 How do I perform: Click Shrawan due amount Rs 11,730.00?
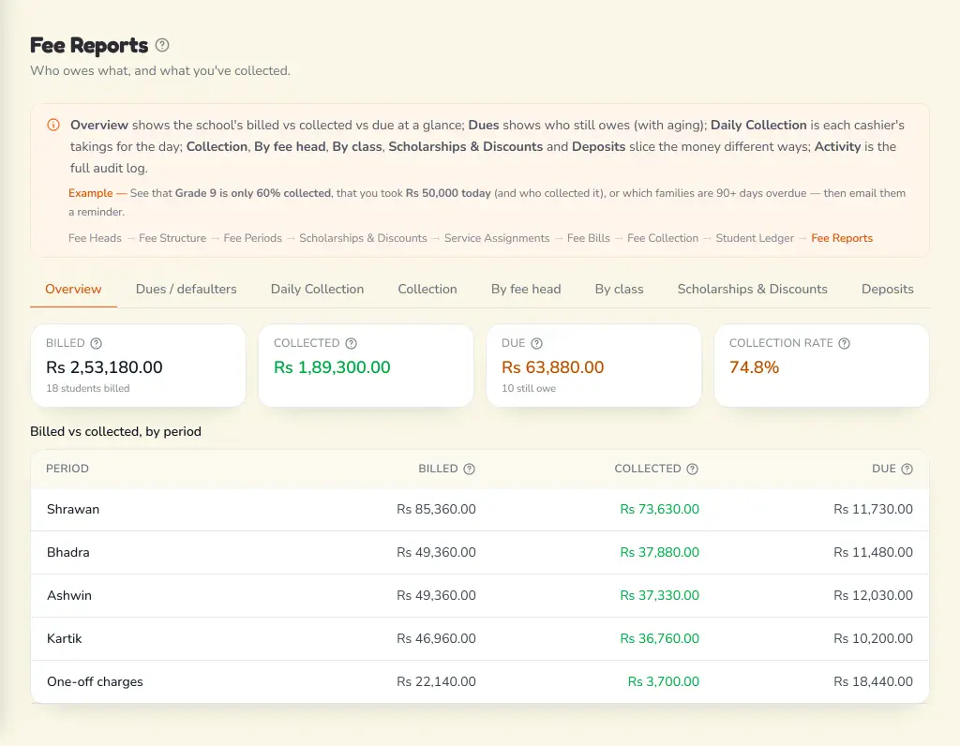pos(873,509)
